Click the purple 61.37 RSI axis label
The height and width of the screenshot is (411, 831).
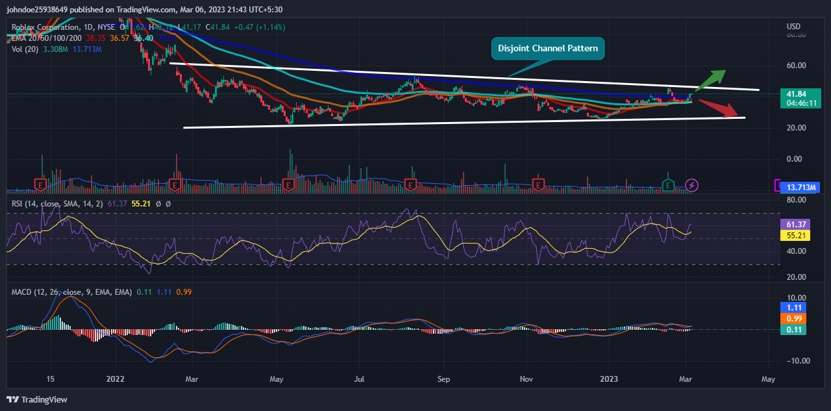click(795, 224)
